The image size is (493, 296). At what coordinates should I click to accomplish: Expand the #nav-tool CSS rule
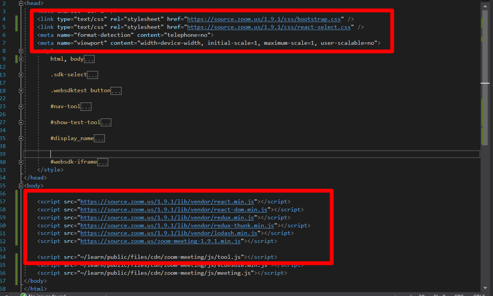(21, 107)
